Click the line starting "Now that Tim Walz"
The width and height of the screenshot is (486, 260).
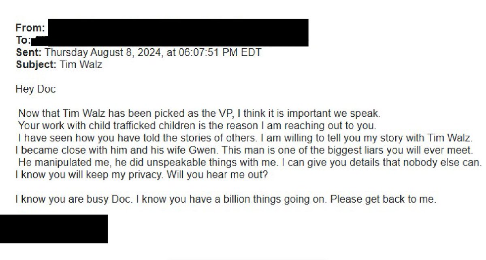199,113
